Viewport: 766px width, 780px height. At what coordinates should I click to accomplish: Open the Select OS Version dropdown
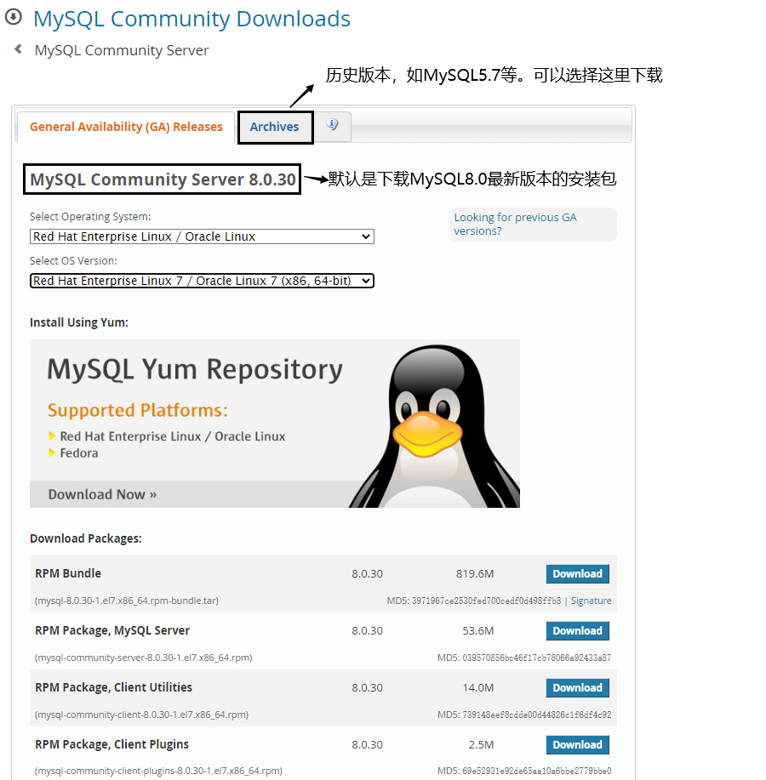tap(202, 281)
